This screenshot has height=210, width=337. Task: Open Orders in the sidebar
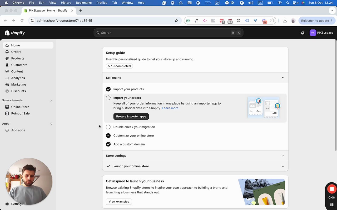pos(28,52)
